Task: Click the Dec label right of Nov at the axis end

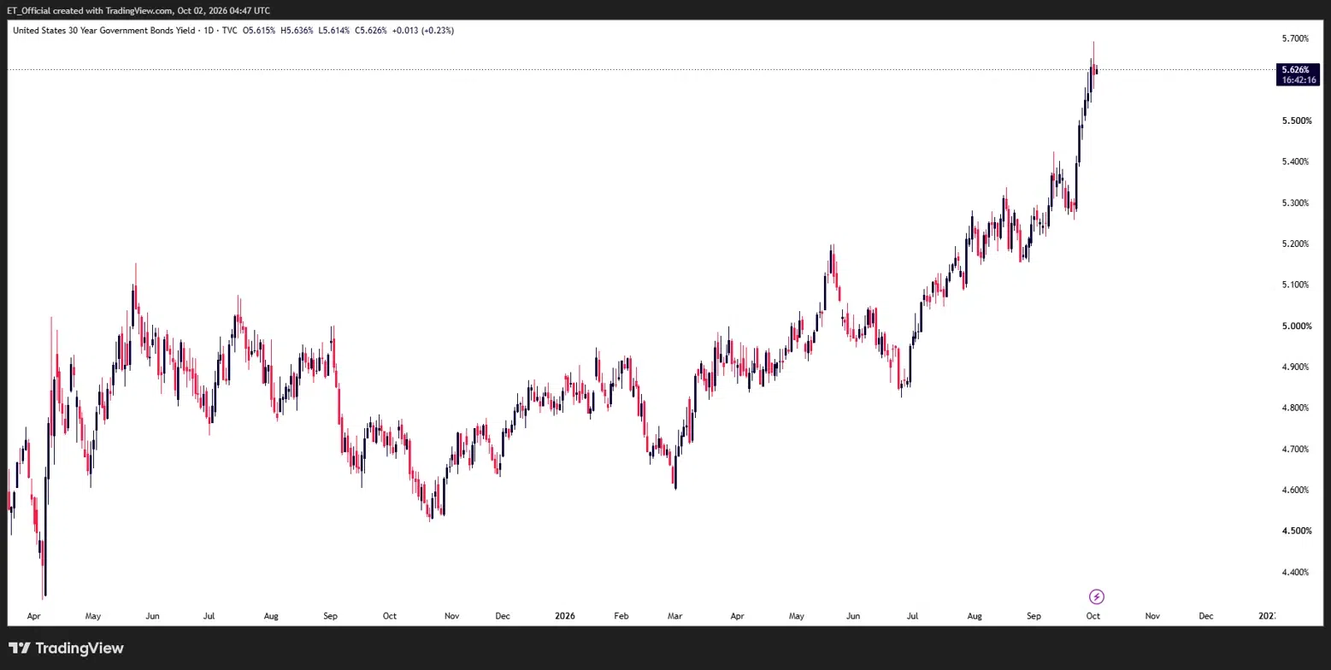Action: pyautogui.click(x=1206, y=615)
